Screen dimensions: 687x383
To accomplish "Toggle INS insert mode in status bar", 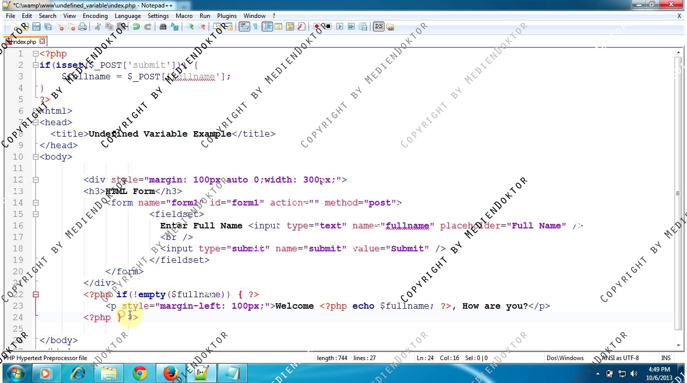I will [x=666, y=358].
